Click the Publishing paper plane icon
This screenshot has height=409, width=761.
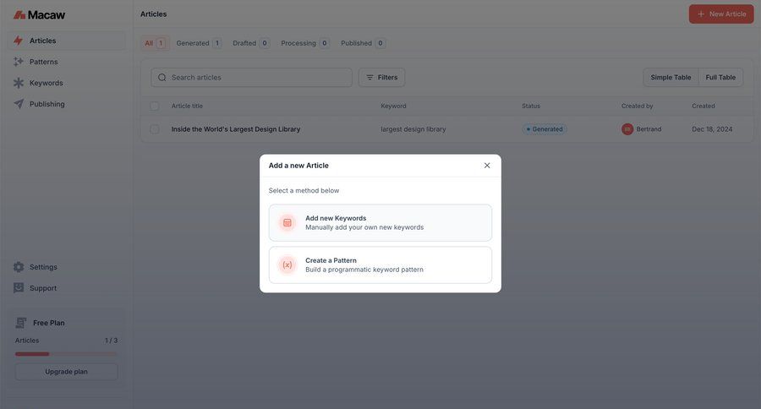[x=19, y=104]
